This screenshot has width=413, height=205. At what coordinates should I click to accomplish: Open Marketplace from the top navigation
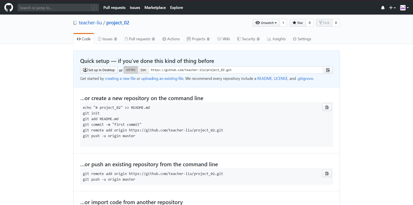155,8
